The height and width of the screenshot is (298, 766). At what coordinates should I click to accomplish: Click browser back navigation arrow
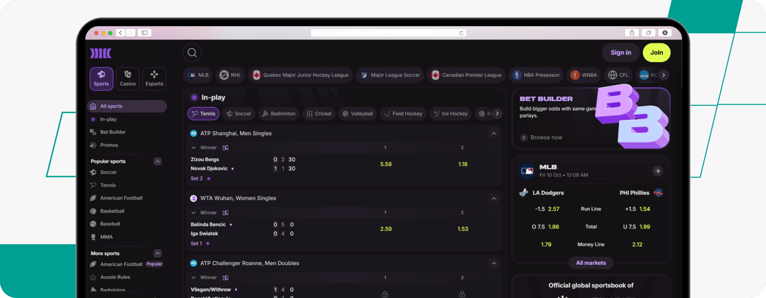[121, 33]
